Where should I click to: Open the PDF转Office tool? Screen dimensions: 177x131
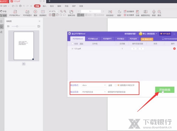click(15, 13)
